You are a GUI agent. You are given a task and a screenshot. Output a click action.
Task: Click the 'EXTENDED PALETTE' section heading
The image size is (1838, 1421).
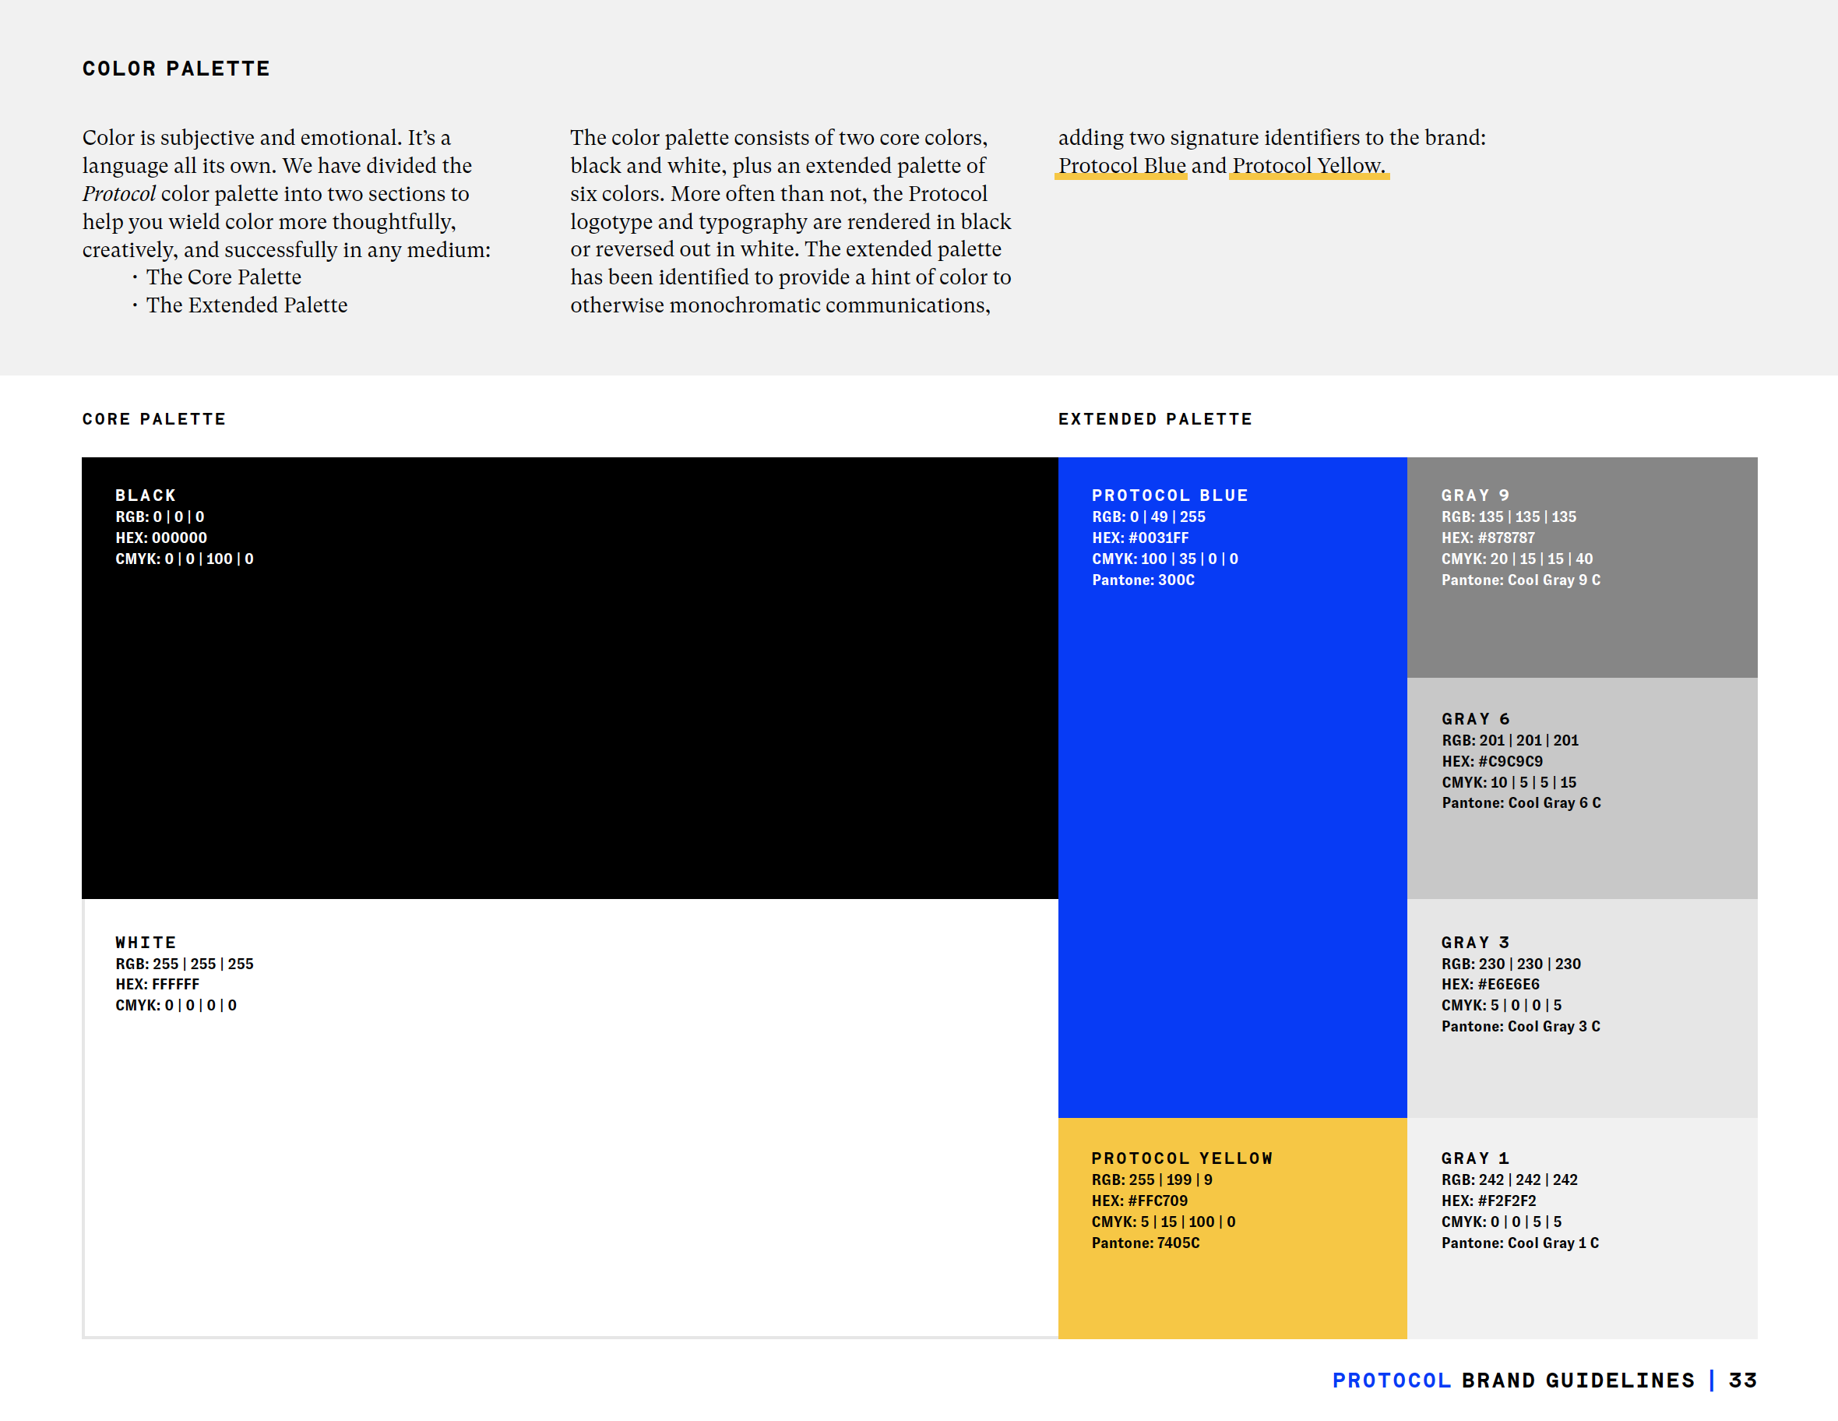1156,419
